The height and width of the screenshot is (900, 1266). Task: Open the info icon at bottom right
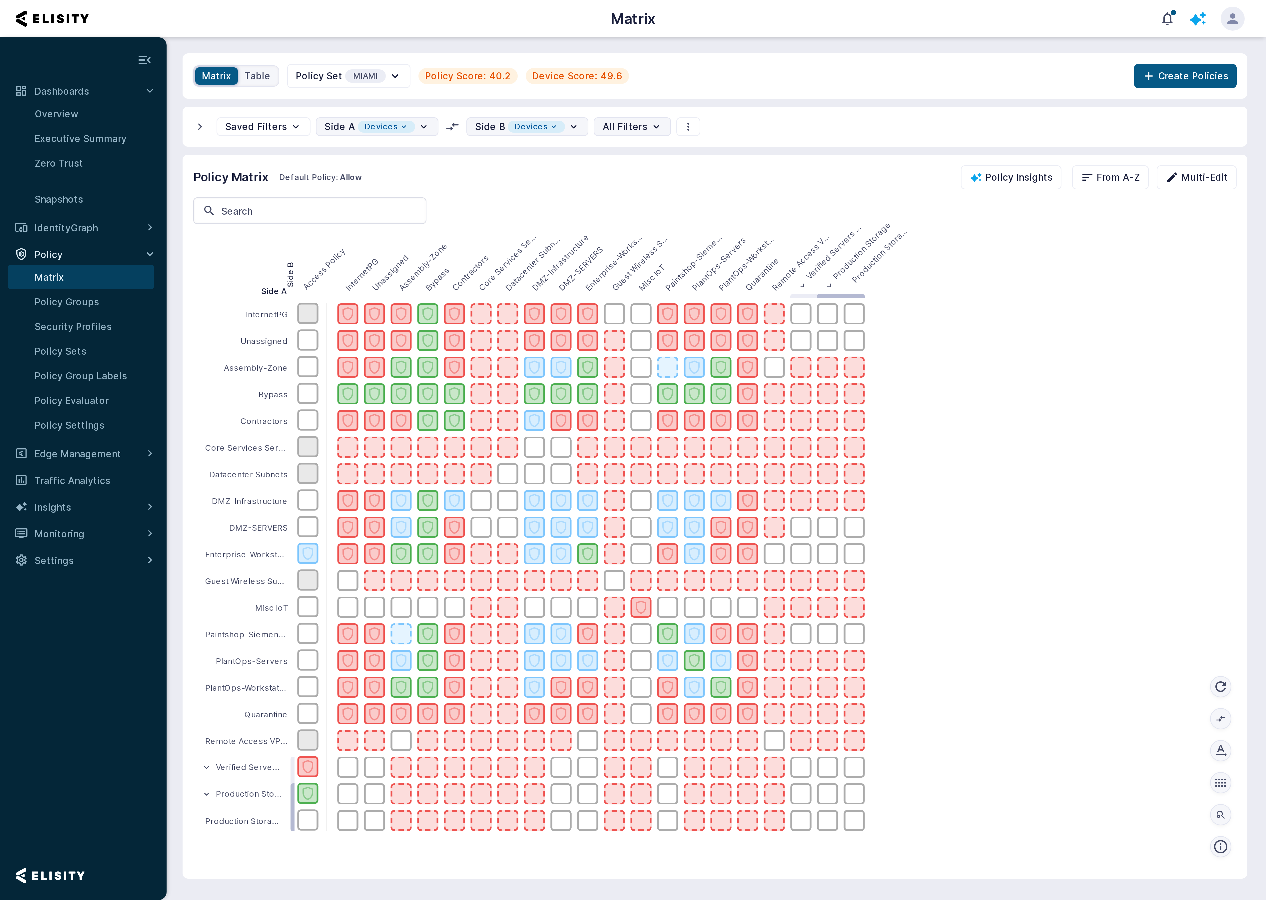[x=1220, y=846]
